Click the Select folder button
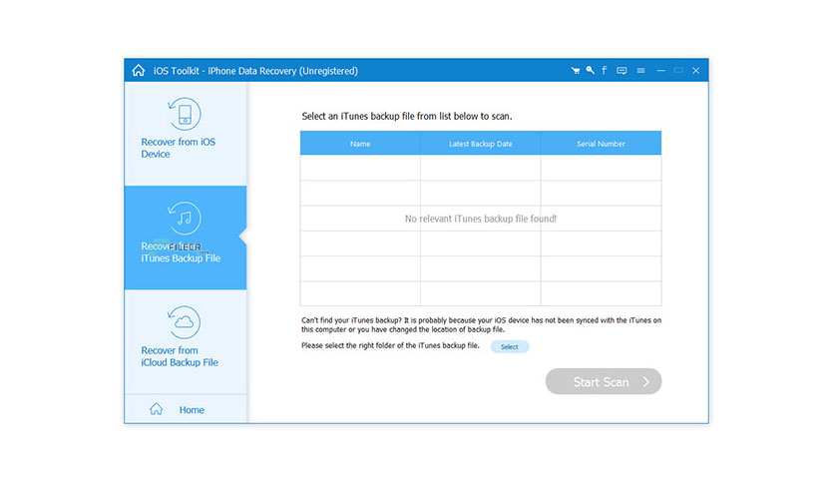The image size is (834, 483). pos(510,347)
